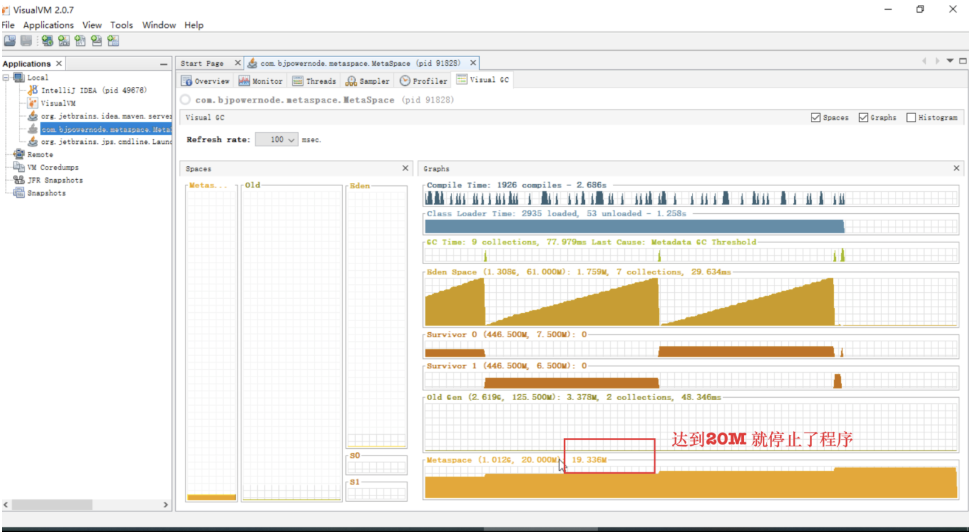Image resolution: width=969 pixels, height=532 pixels.
Task: Select the Visual GC tab
Action: pos(483,80)
